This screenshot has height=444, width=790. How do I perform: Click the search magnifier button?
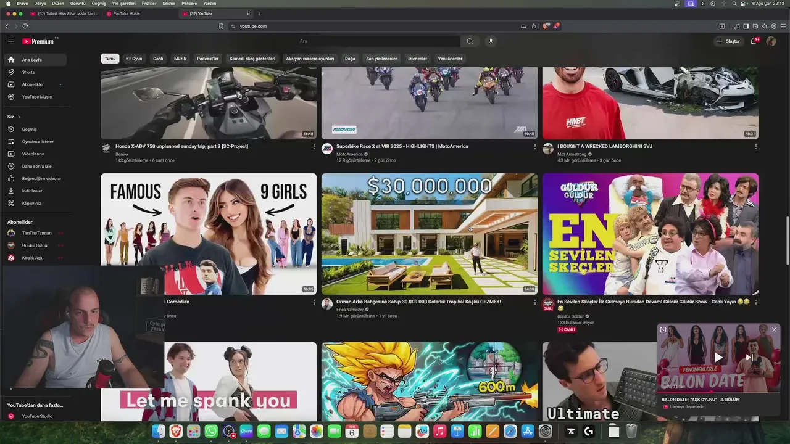coord(470,41)
